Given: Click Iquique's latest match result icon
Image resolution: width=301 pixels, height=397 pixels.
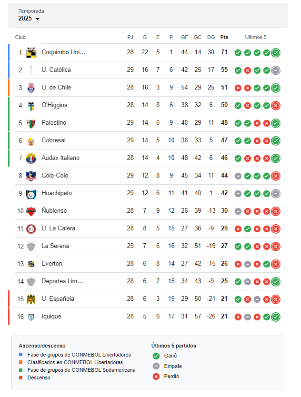Looking at the screenshot, I should coord(276,317).
